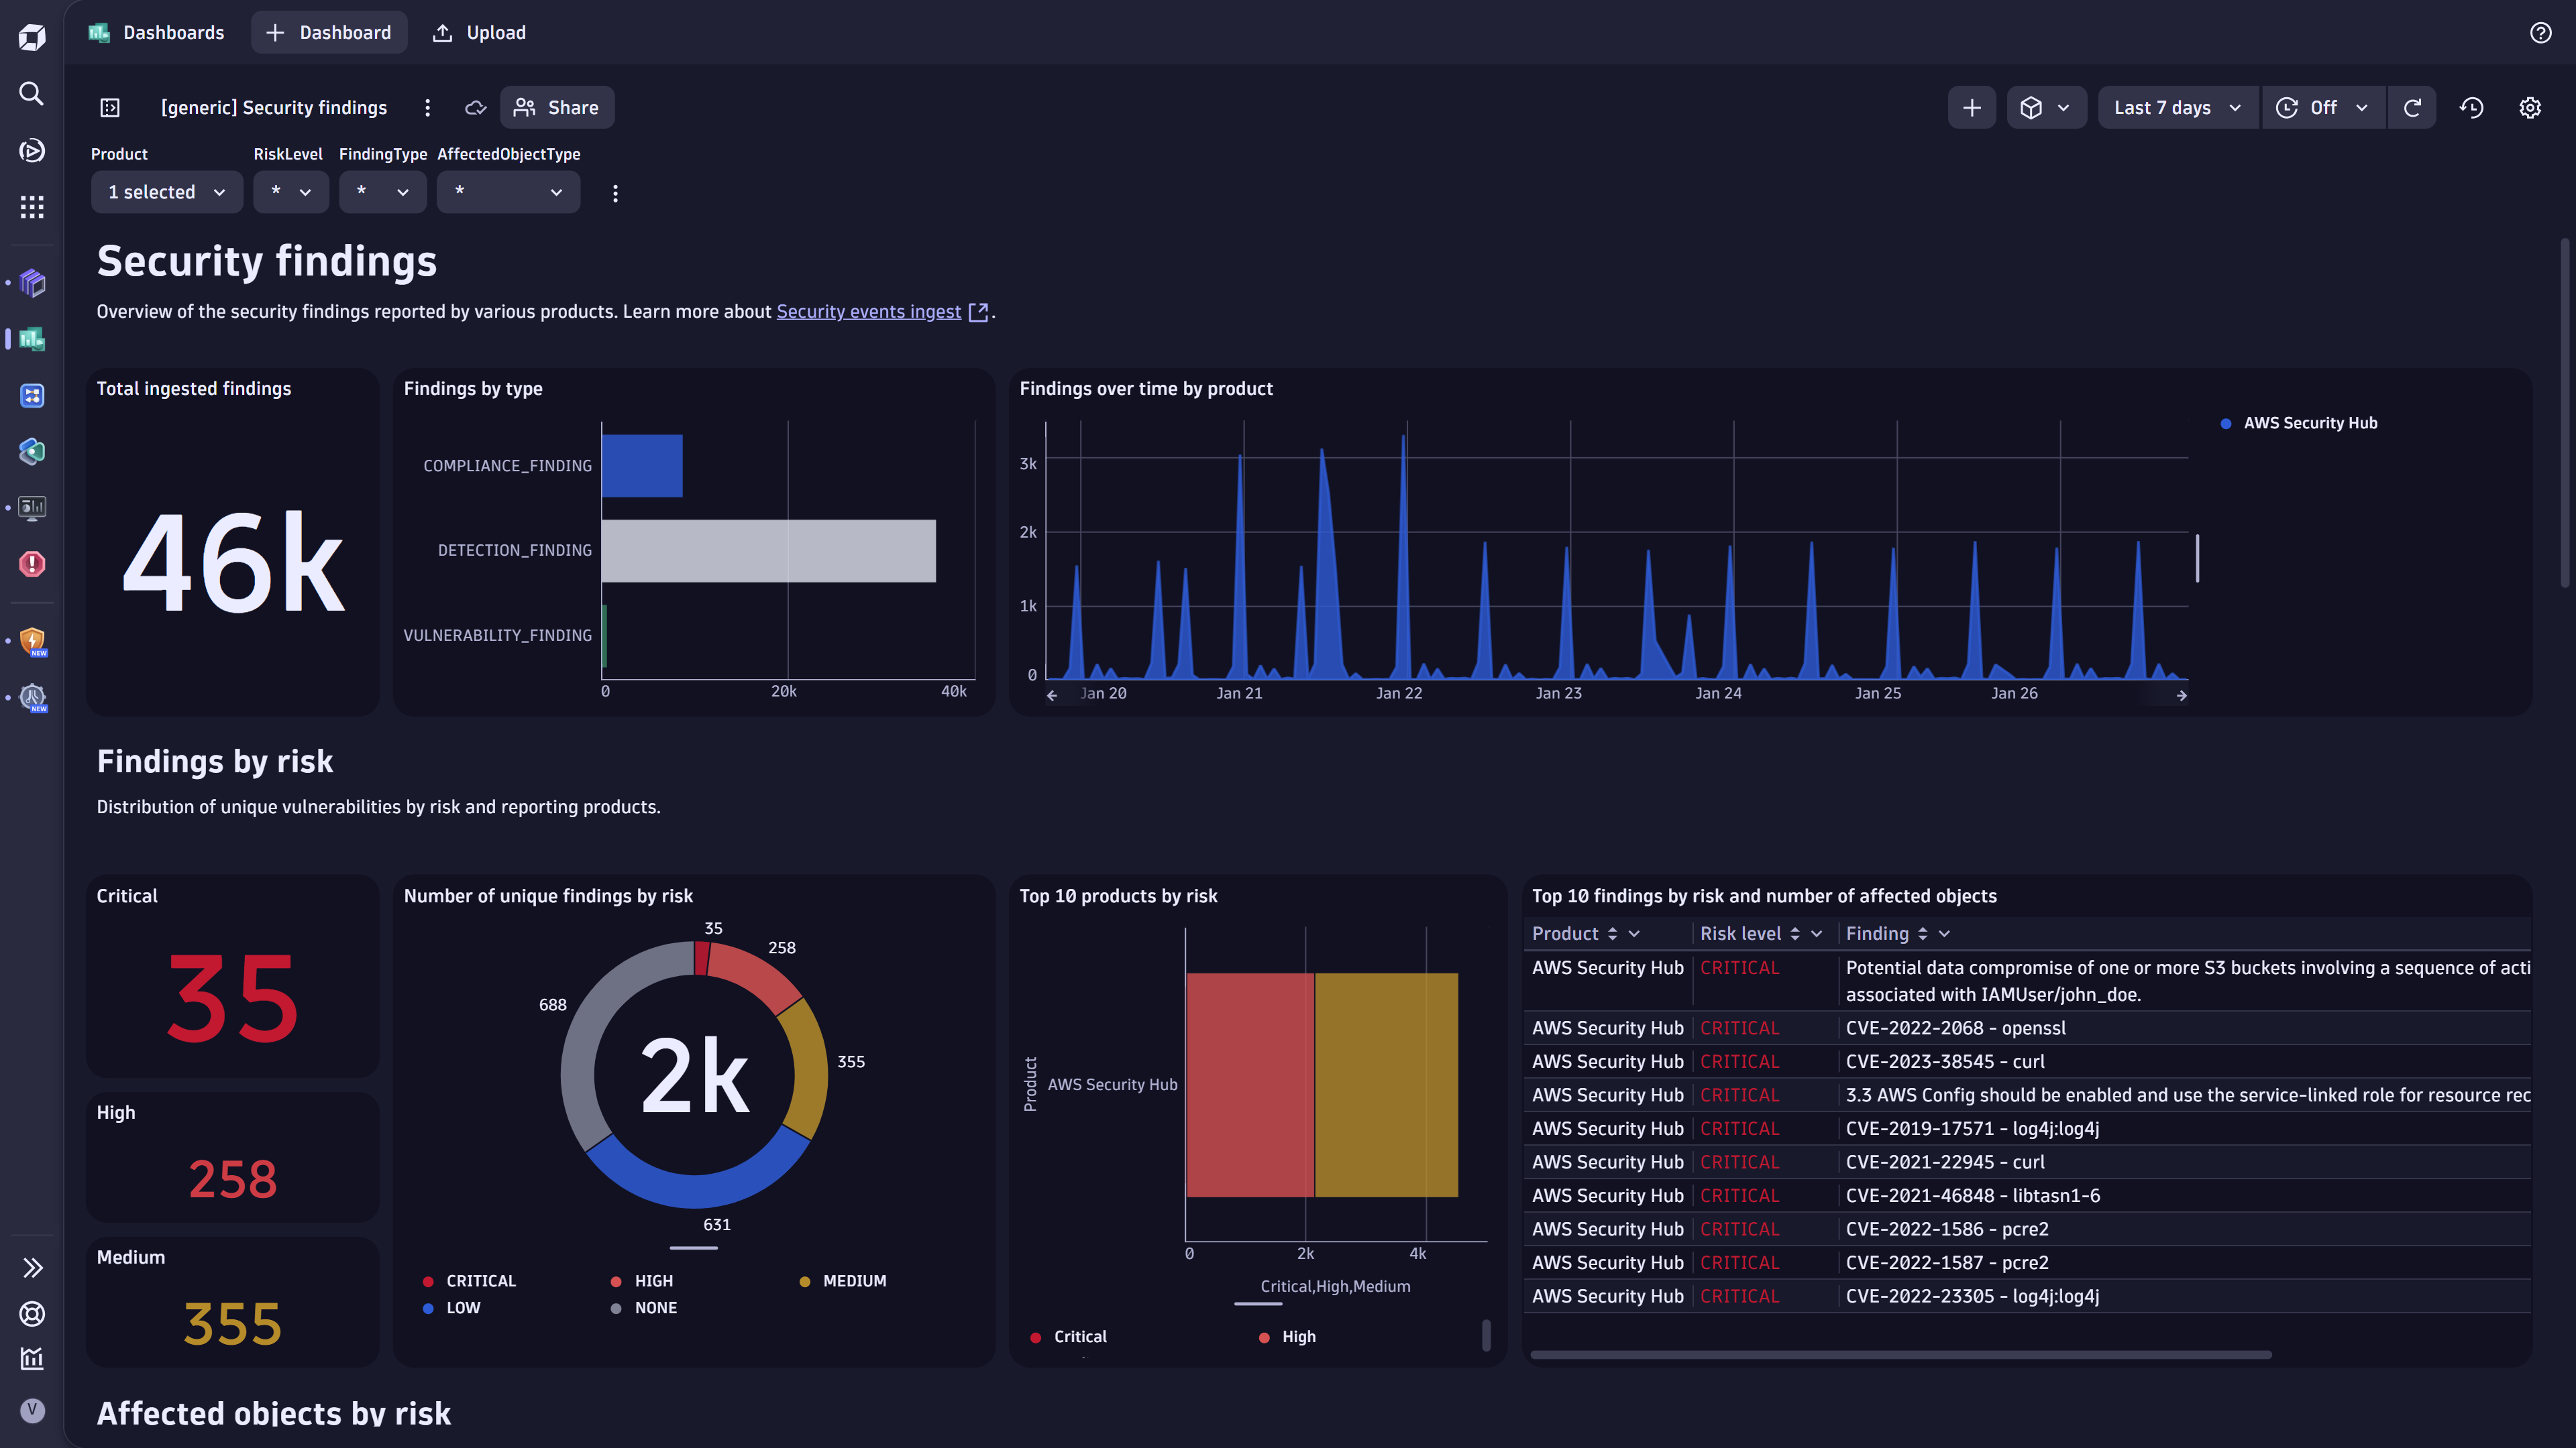This screenshot has height=1448, width=2576.
Task: Follow the Security events ingest link
Action: click(x=868, y=311)
